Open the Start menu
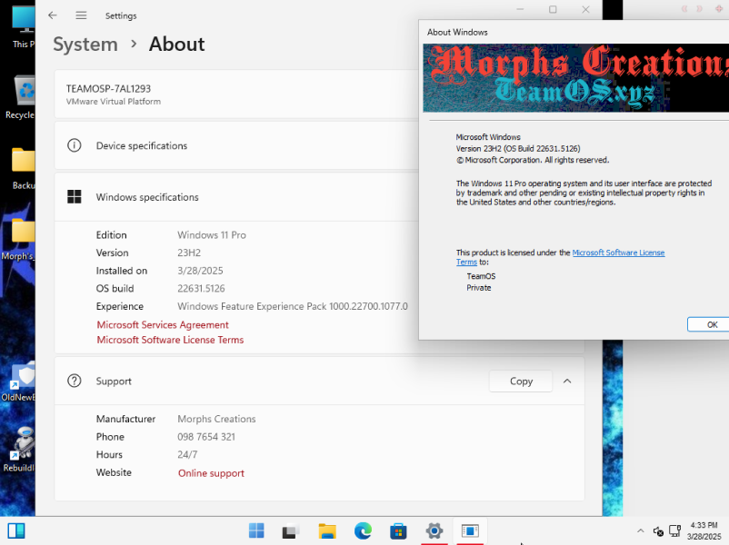The width and height of the screenshot is (729, 545). (256, 530)
